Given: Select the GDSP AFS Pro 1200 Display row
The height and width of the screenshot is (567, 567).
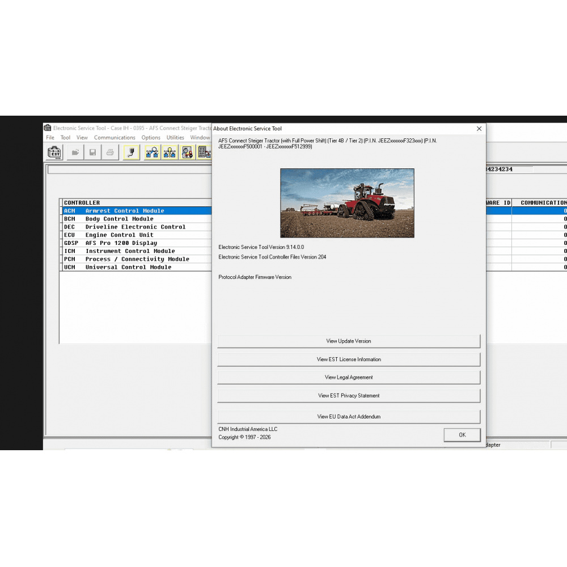Looking at the screenshot, I should point(125,243).
